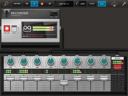Toggle the CLICK metronome
The height and width of the screenshot is (96, 128).
[92, 4]
